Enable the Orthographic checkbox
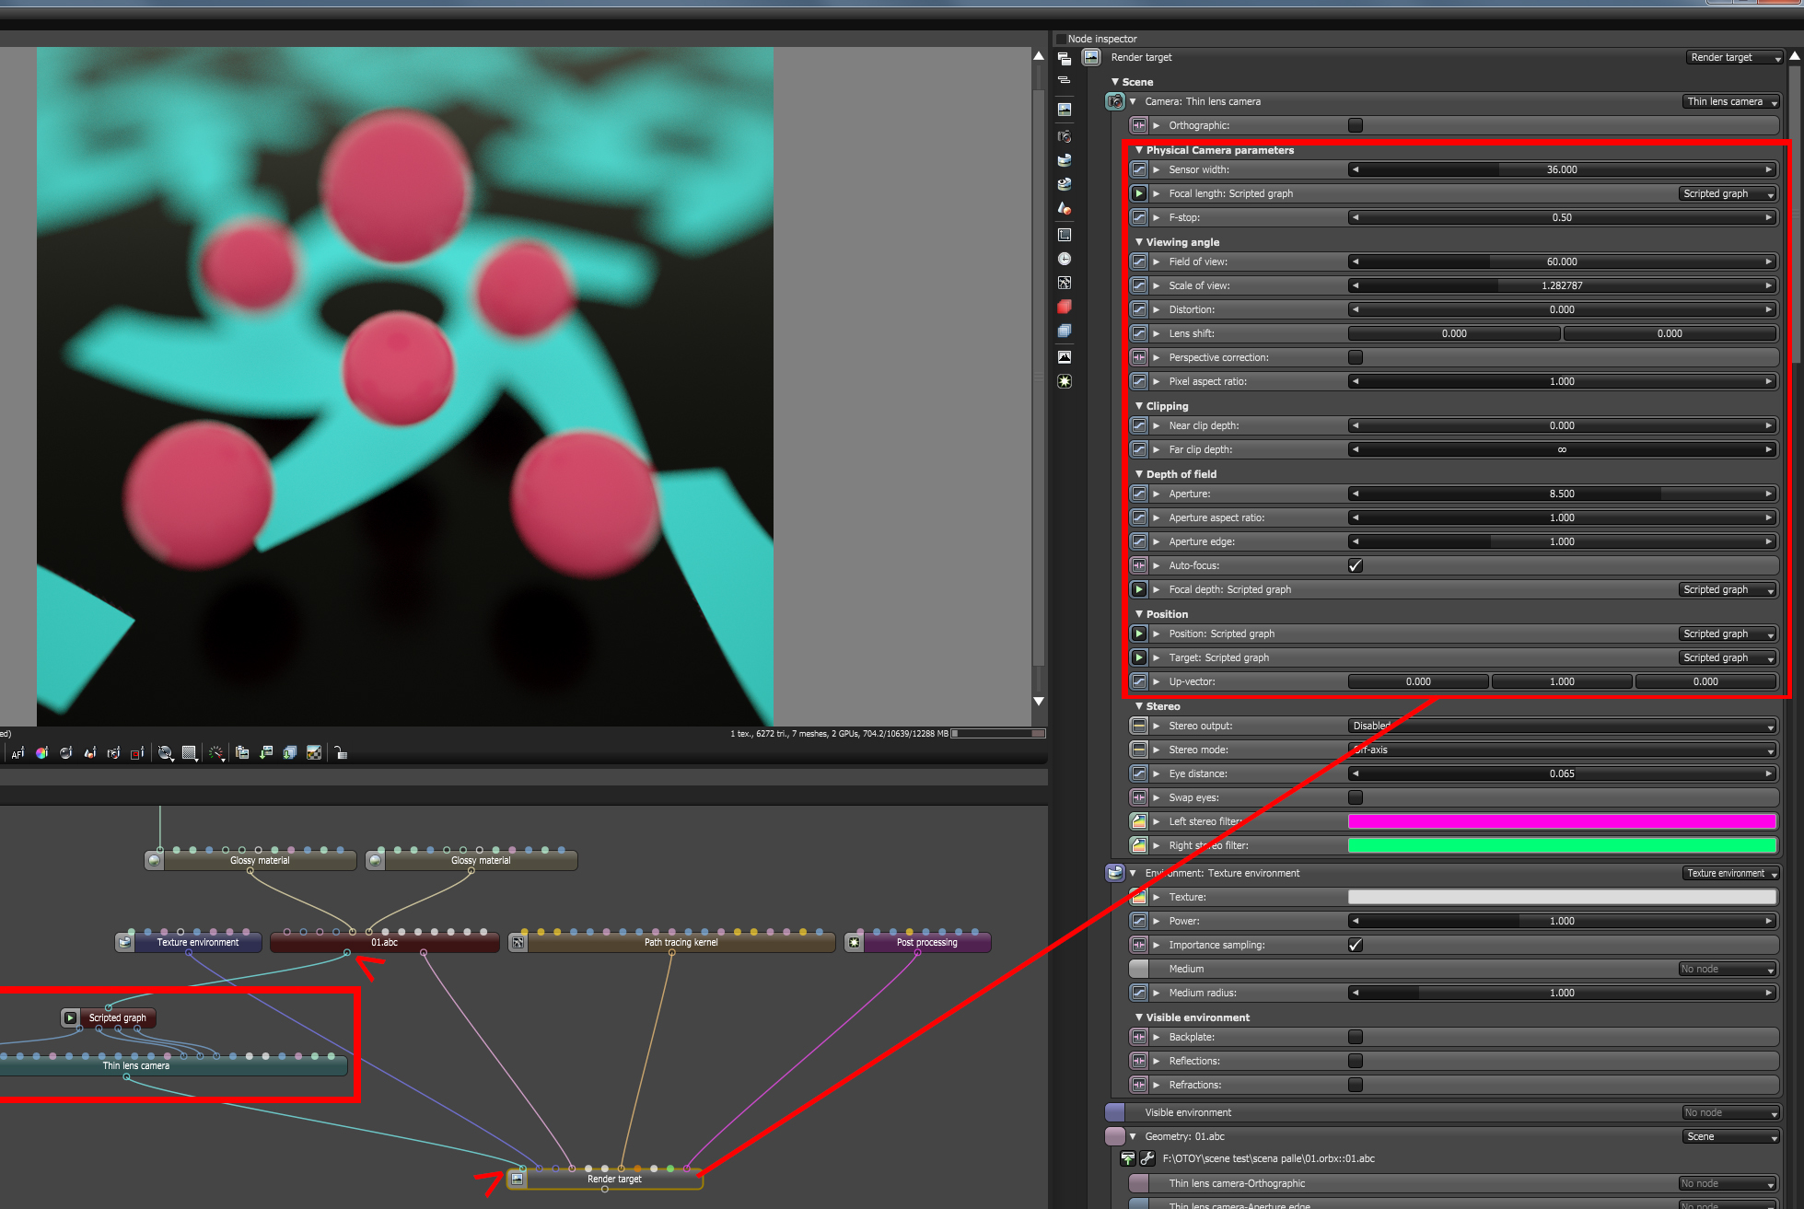This screenshot has height=1209, width=1804. pyautogui.click(x=1355, y=125)
